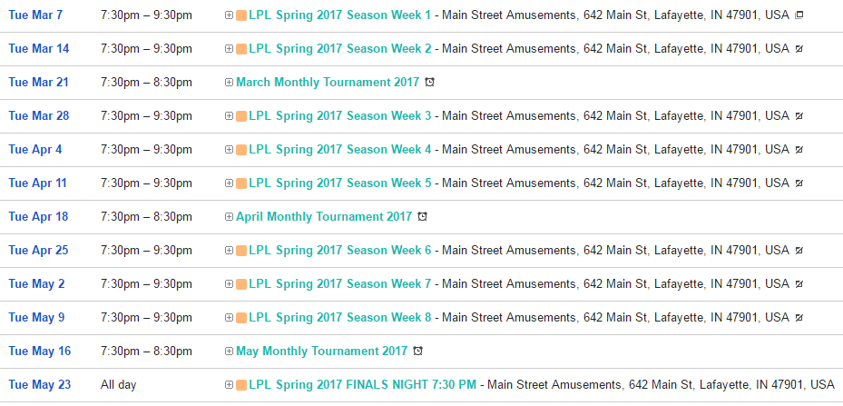Expand the March Monthly Tournament 2017 event
Viewport: 843px width, 406px height.
229,83
